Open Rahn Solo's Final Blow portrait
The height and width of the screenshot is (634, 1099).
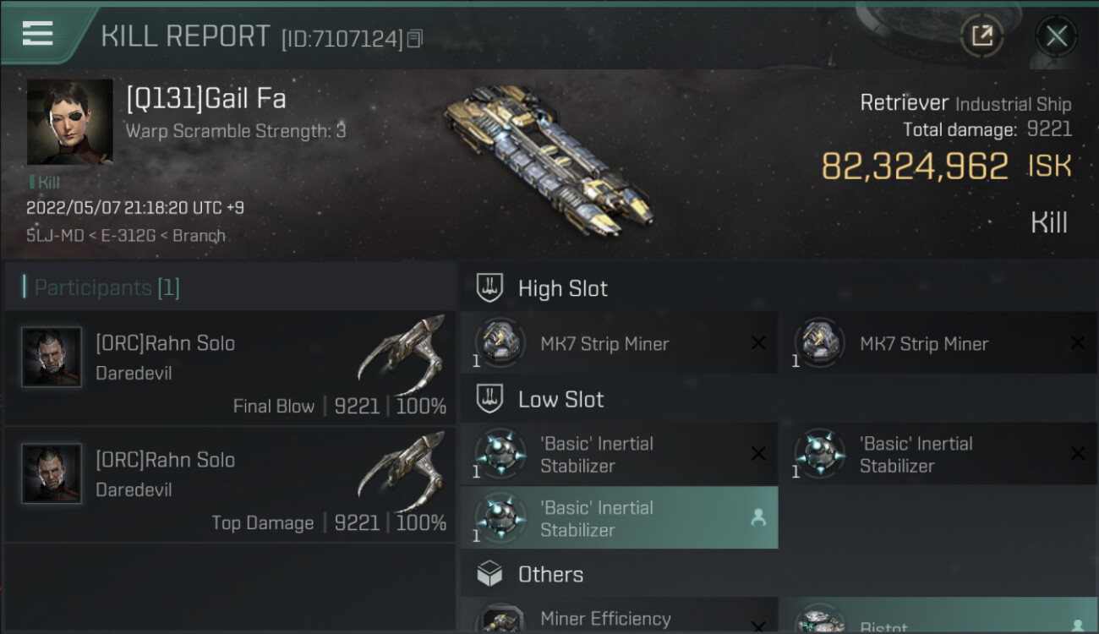click(x=52, y=358)
